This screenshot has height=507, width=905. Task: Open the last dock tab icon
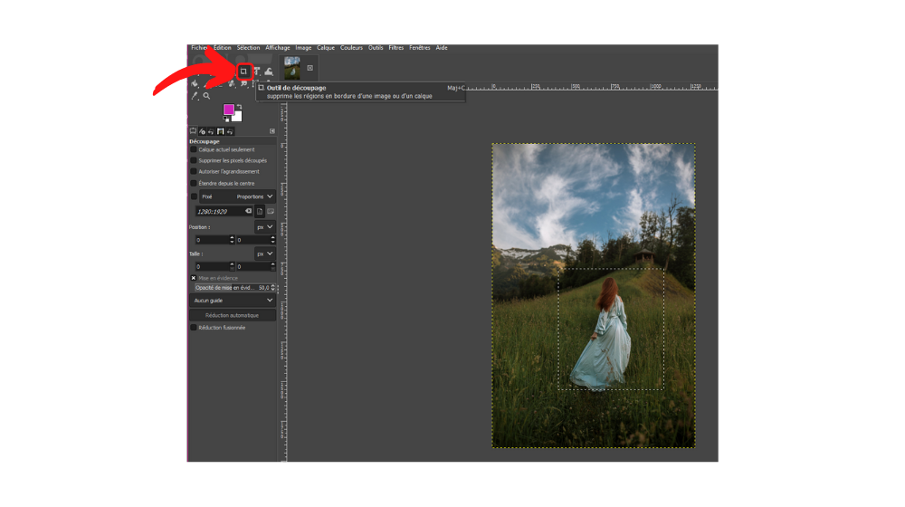coord(230,131)
